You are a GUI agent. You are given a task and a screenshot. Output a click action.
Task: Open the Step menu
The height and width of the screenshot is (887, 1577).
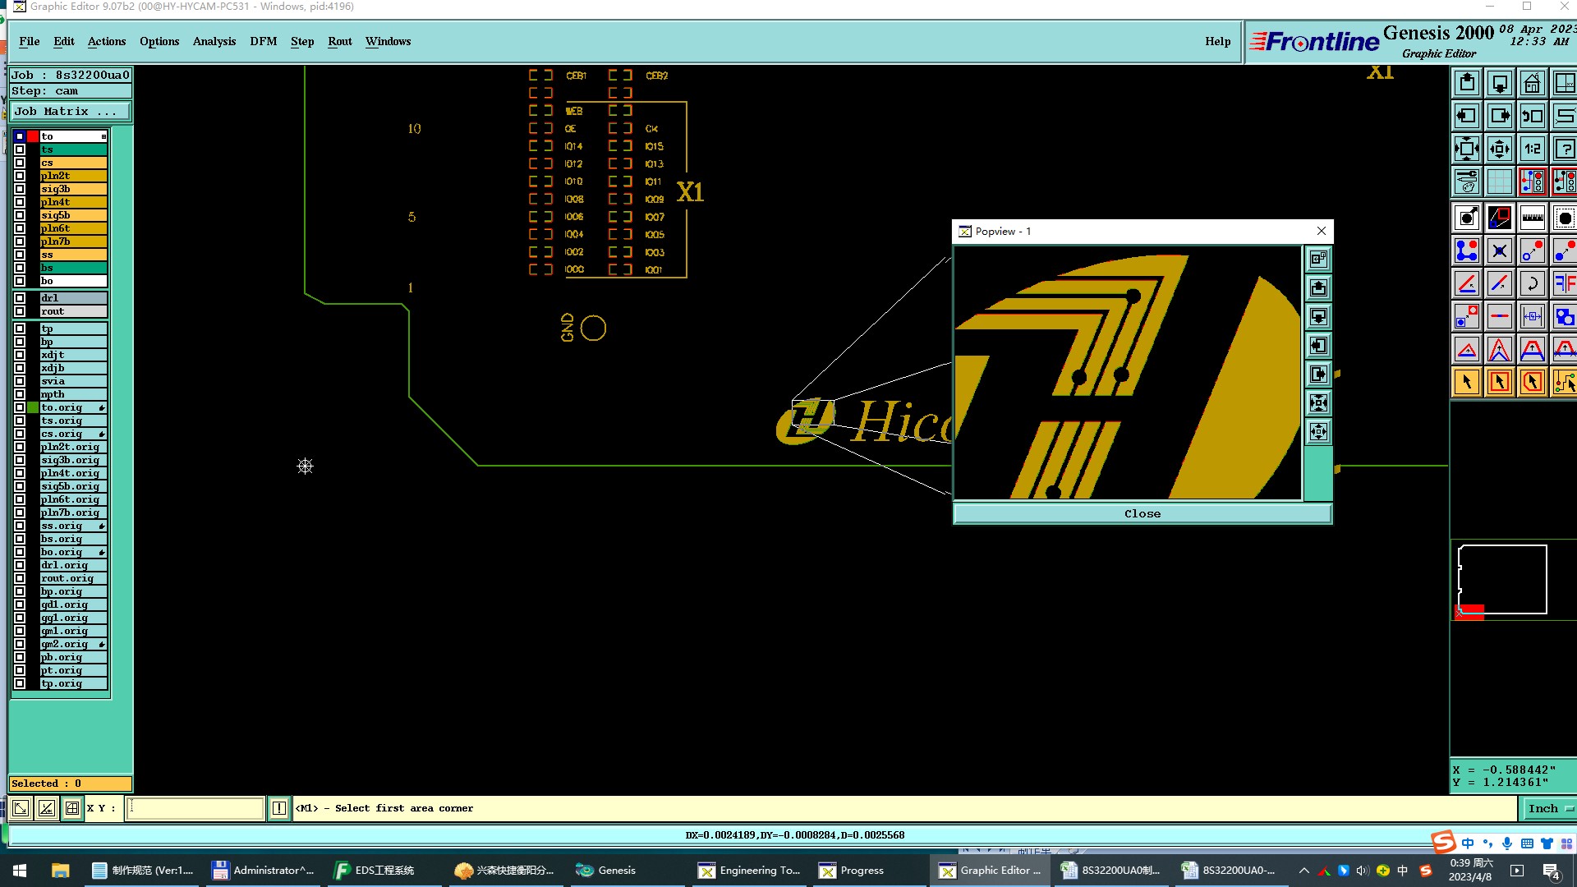pos(302,41)
